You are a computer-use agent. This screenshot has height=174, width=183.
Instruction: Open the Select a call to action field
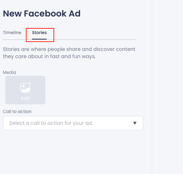[73, 123]
